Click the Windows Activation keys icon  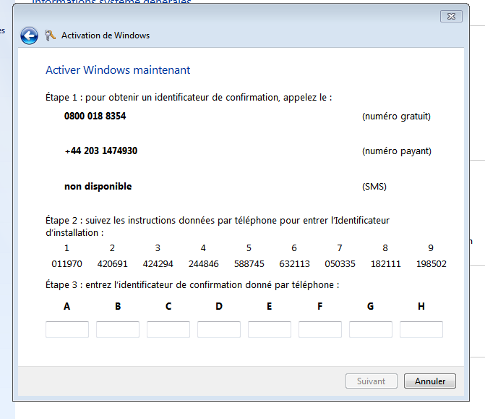coord(50,35)
